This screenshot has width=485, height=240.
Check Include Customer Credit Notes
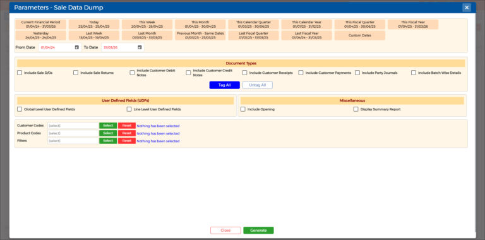click(x=188, y=73)
